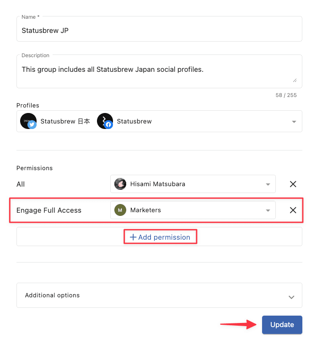322x360 pixels.
Task: Select the Statusbrew Facebook profile label
Action: click(x=134, y=121)
